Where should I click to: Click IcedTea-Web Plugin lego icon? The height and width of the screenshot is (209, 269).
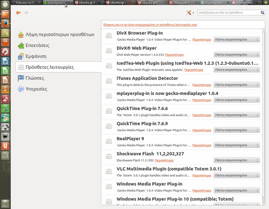click(x=109, y=66)
